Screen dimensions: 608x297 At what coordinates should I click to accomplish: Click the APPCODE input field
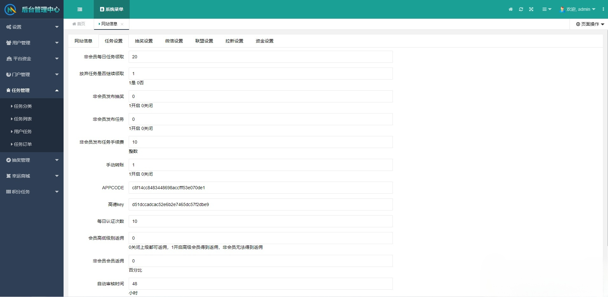click(260, 187)
